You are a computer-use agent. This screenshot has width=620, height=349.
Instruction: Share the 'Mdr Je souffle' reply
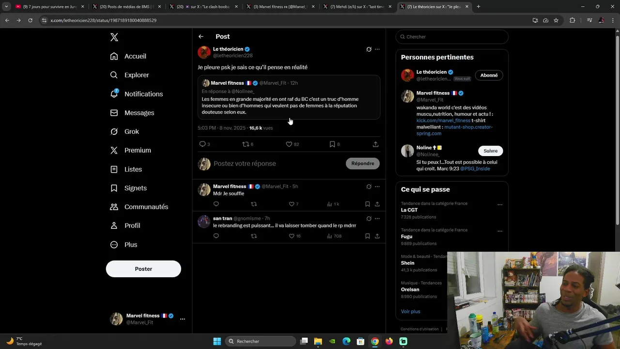tap(377, 204)
